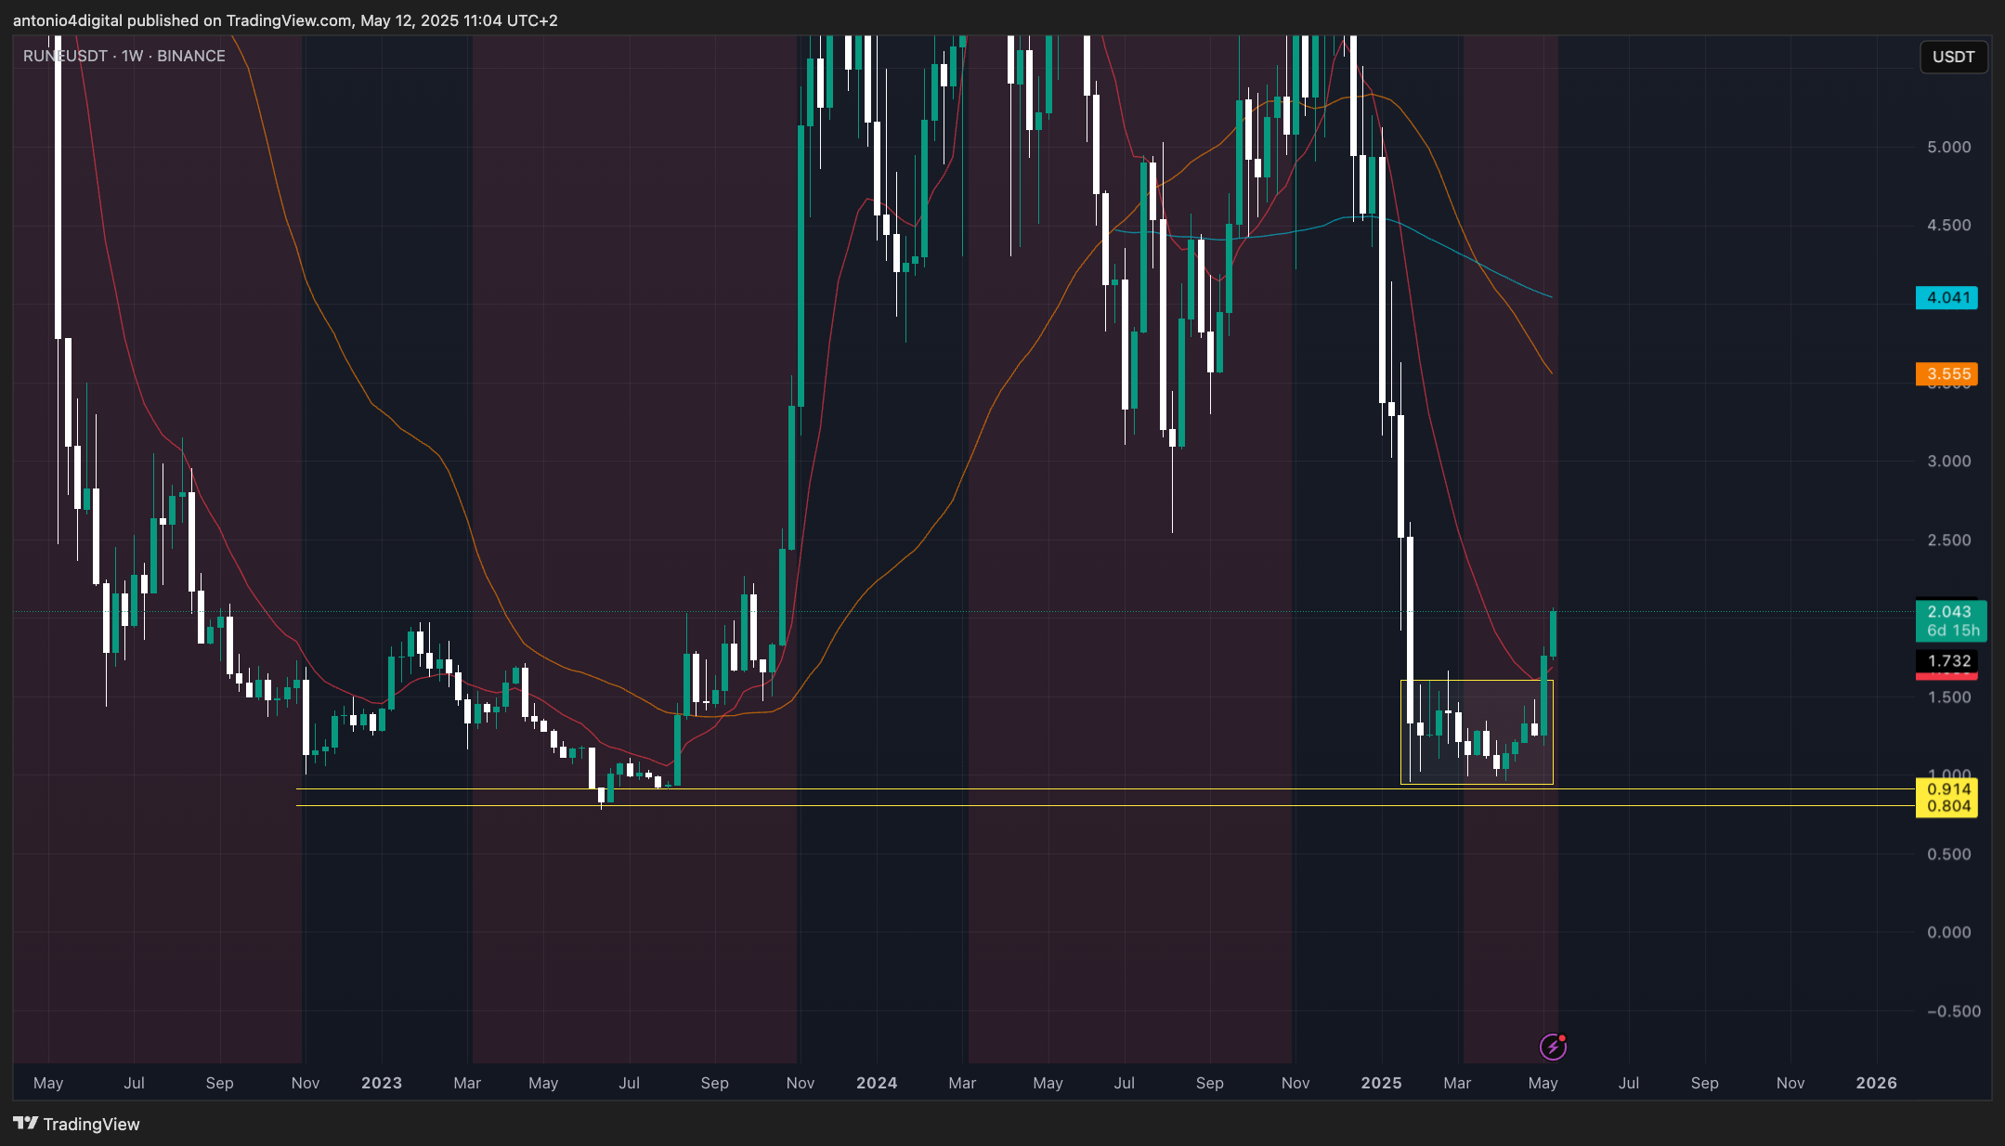Click the 3.000 price axis value
The height and width of the screenshot is (1146, 2005).
pyautogui.click(x=1948, y=461)
